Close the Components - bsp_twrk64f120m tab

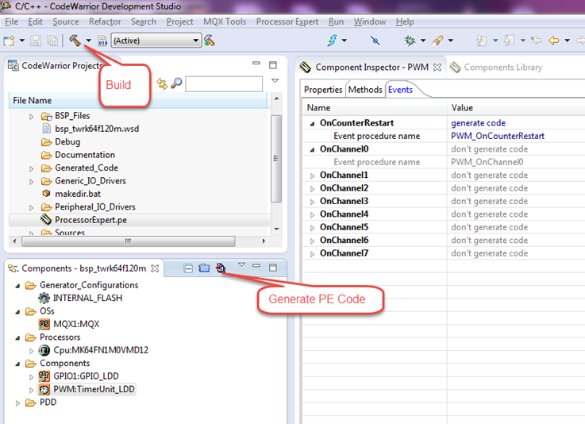[x=155, y=268]
